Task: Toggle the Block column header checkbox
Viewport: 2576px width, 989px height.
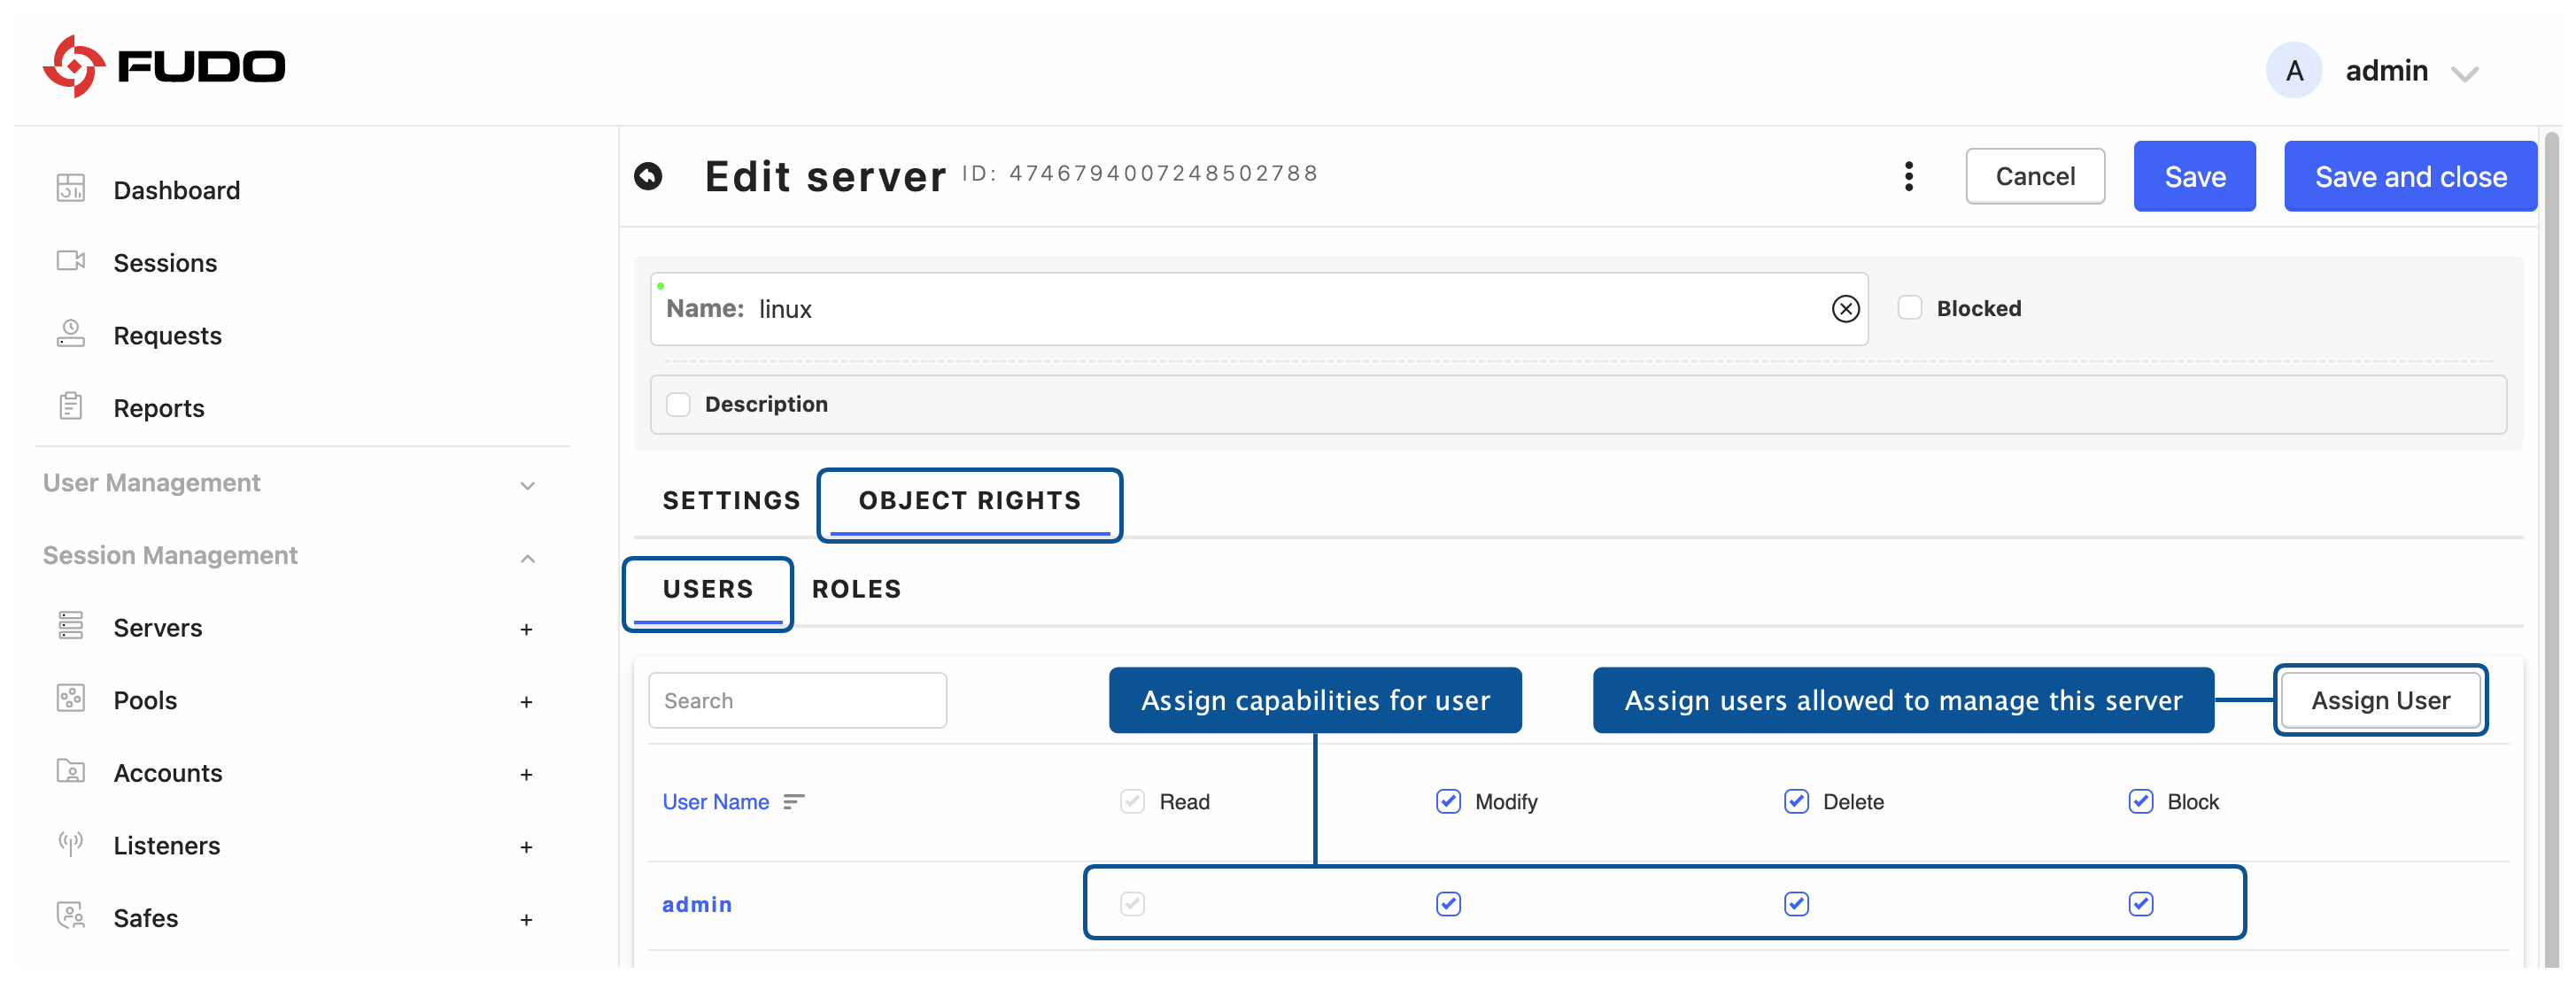Action: point(2141,801)
